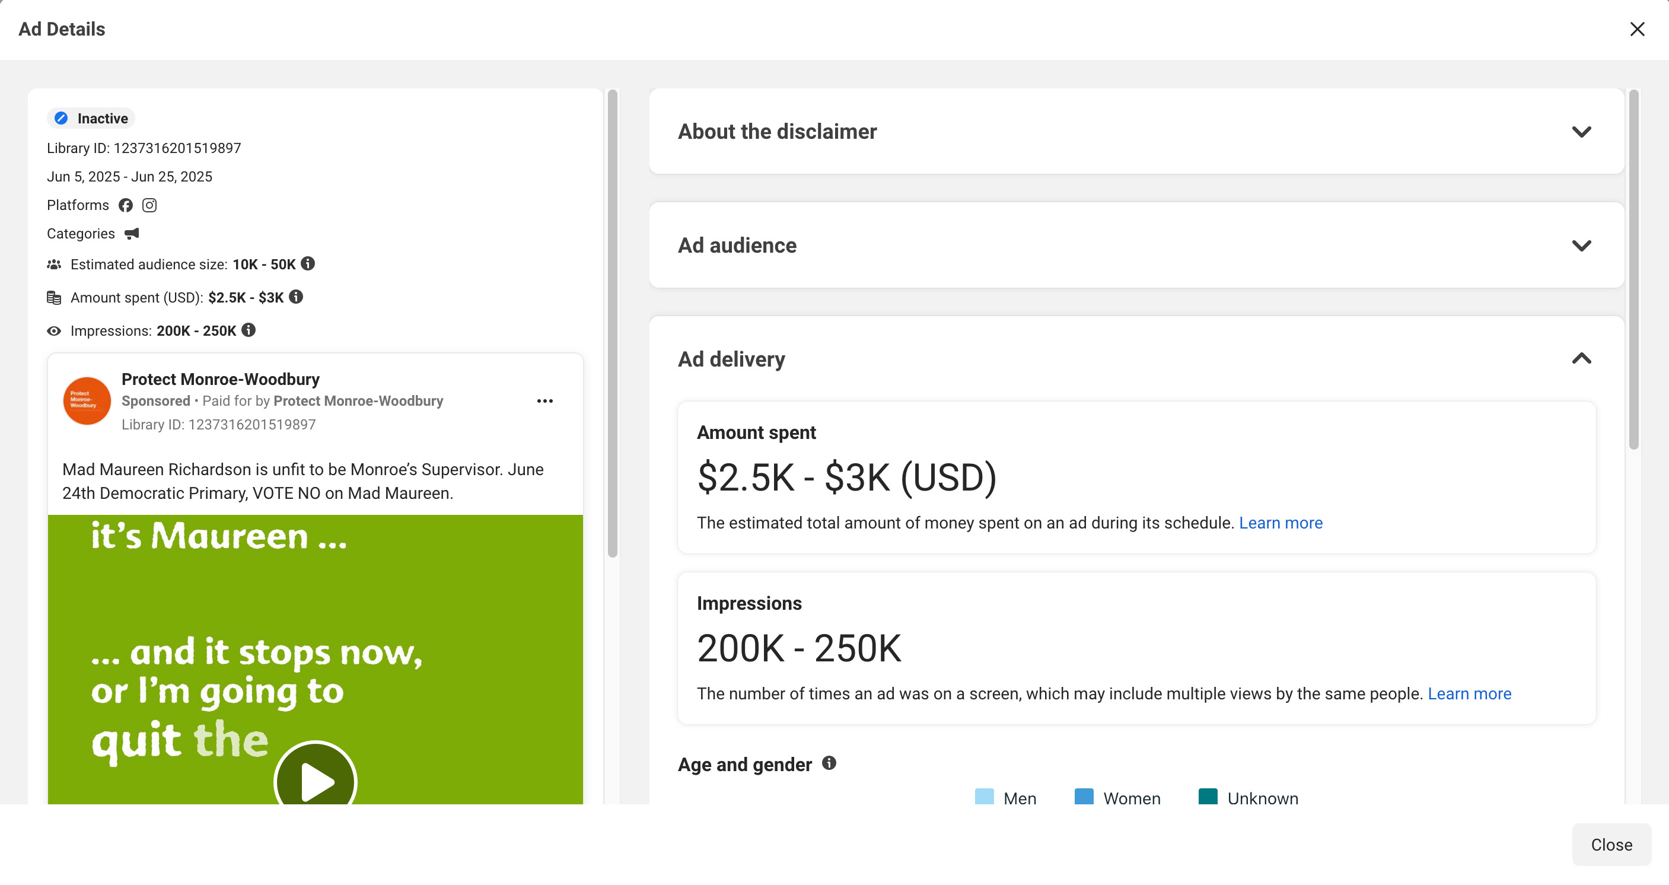Expand the Ad audience section
The width and height of the screenshot is (1669, 885).
(1581, 246)
